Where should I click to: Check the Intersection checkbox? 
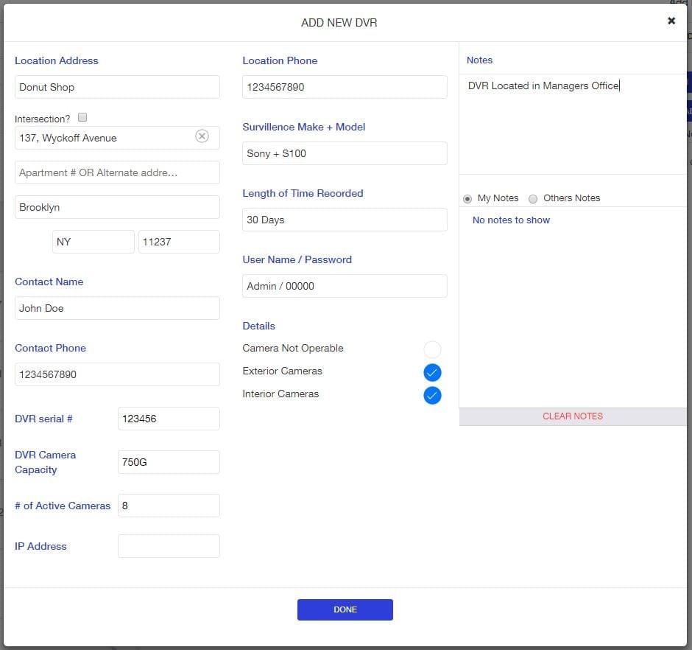point(82,117)
